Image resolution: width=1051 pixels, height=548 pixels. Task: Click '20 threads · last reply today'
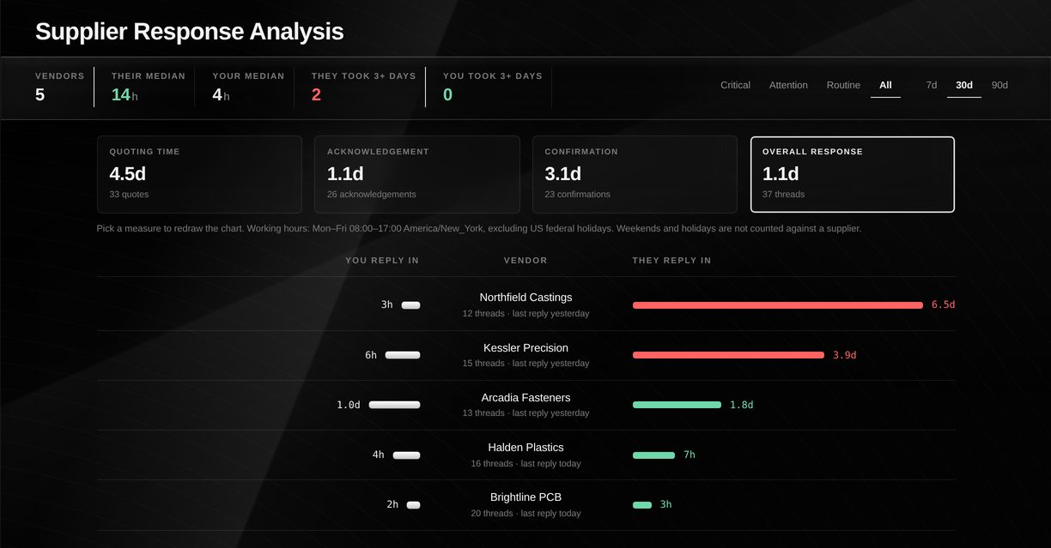tap(525, 514)
